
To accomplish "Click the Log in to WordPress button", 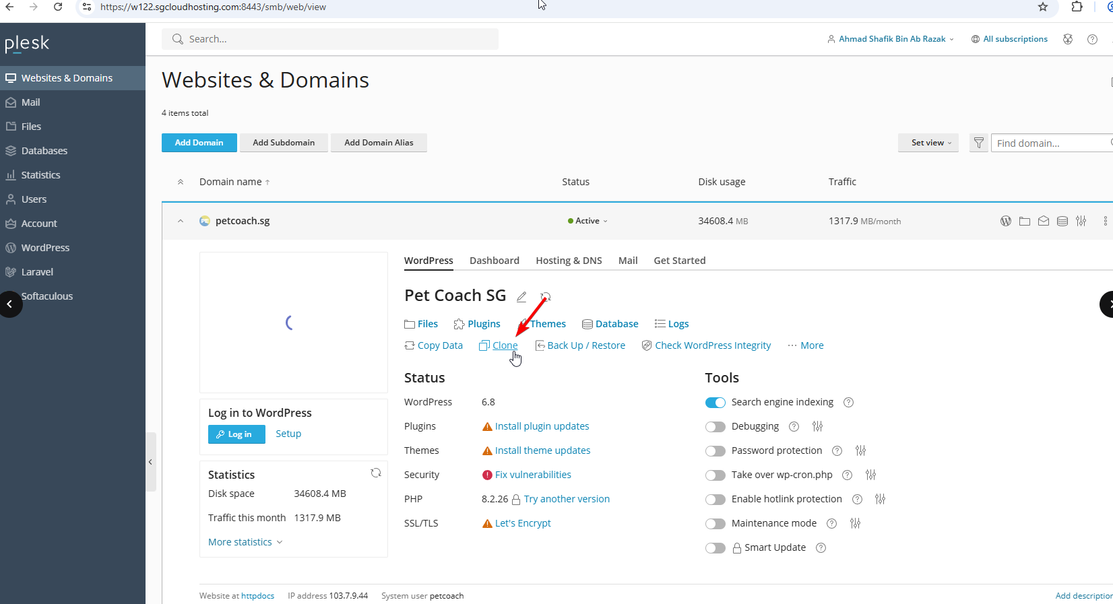I will coord(236,434).
